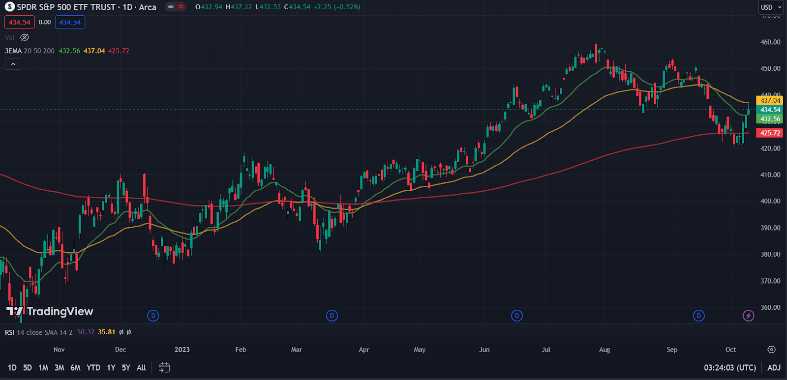Viewport: 787px width, 380px height.
Task: Click the dividend marker near March
Action: click(332, 316)
